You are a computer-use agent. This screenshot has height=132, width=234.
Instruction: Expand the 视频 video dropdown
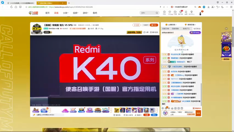pos(75,13)
